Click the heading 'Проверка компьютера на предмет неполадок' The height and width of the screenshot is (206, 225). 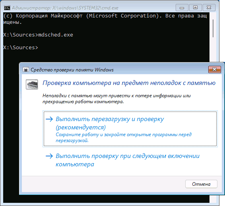[129, 83]
